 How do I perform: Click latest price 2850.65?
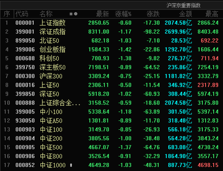(99, 23)
